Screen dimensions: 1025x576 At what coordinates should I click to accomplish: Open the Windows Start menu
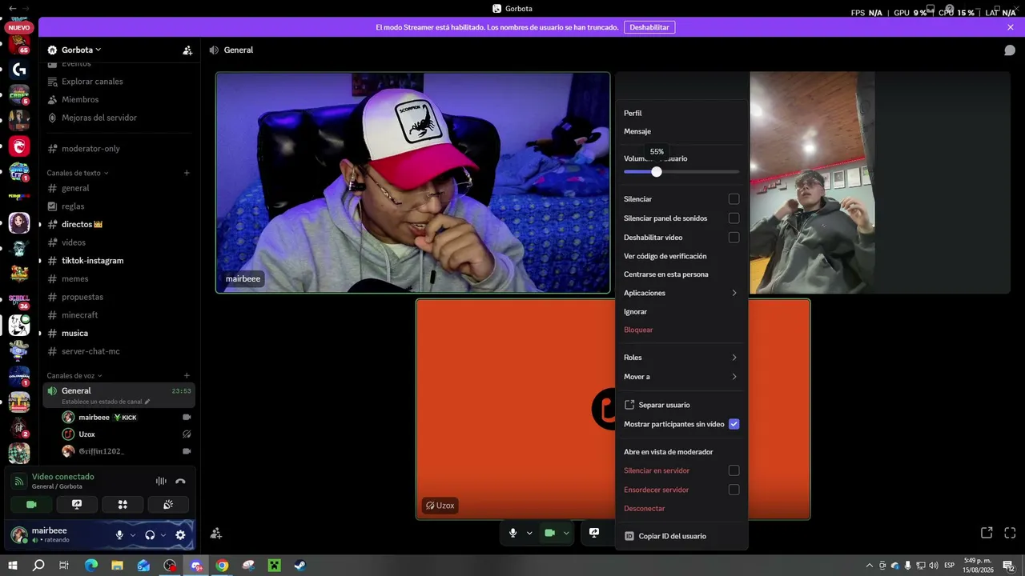(13, 566)
